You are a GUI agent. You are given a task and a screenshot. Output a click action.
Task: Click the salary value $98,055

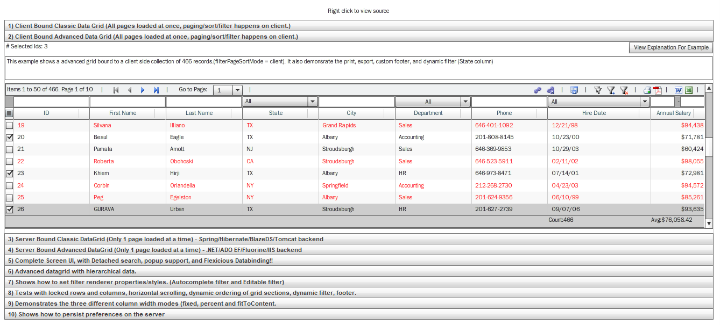[x=692, y=161]
